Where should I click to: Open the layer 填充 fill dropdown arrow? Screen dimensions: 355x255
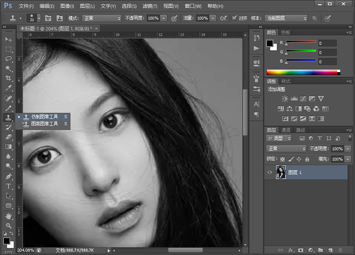click(x=348, y=159)
